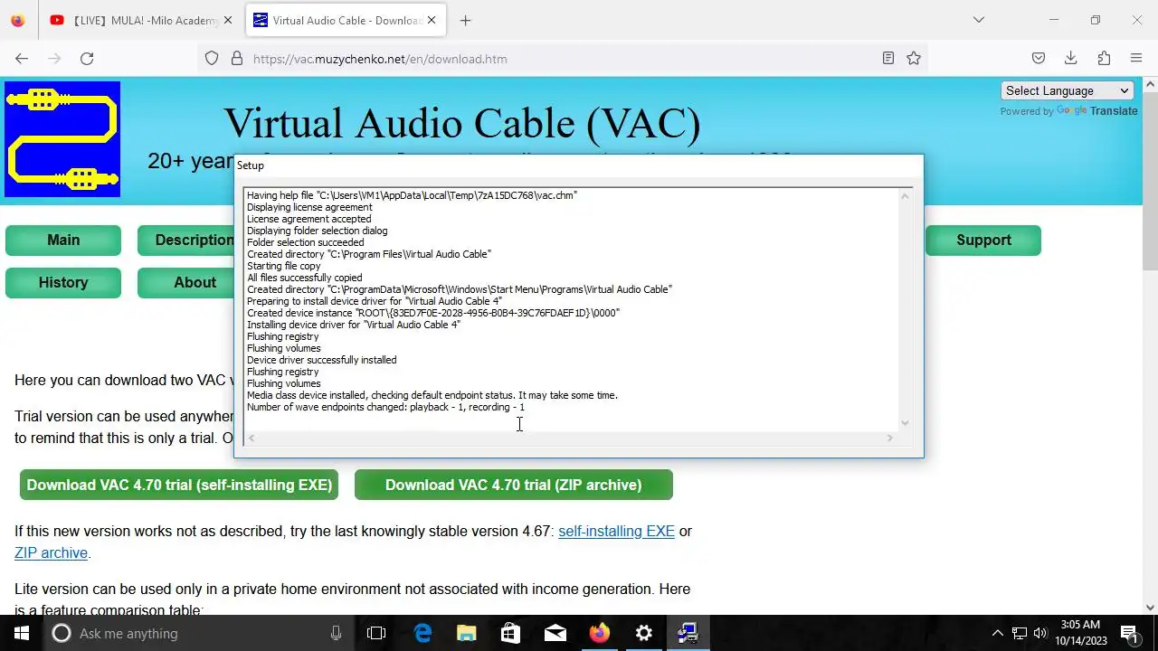This screenshot has width=1158, height=651.
Task: Open the extensions puzzle icon
Action: coord(1104,59)
